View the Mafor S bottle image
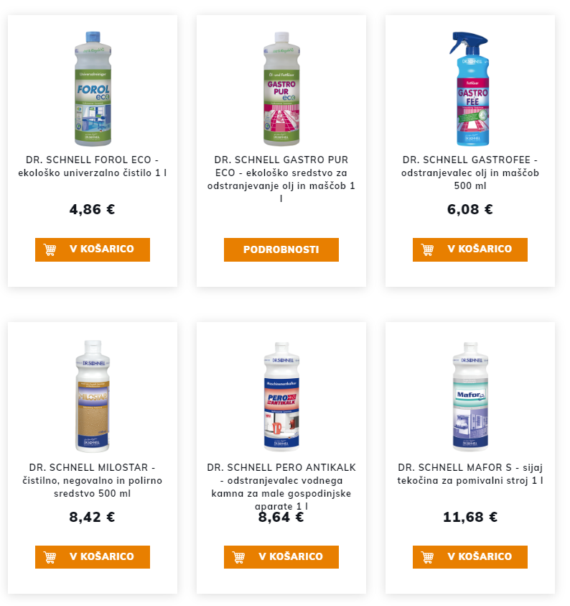 coord(470,395)
